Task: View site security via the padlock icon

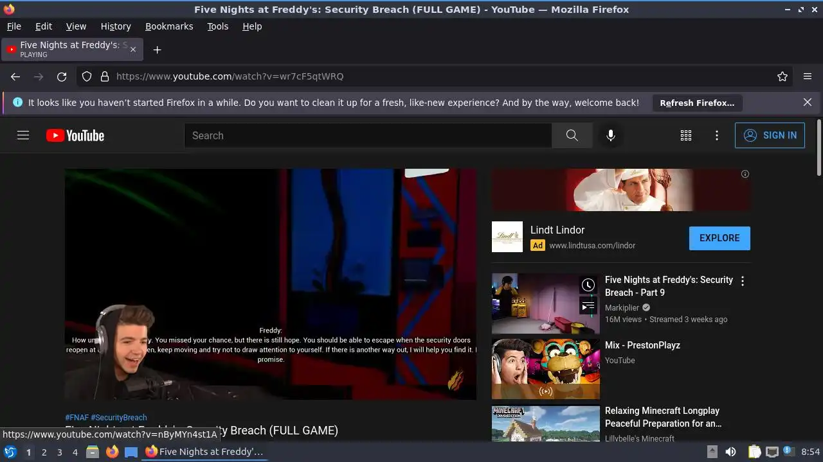Action: (104, 76)
